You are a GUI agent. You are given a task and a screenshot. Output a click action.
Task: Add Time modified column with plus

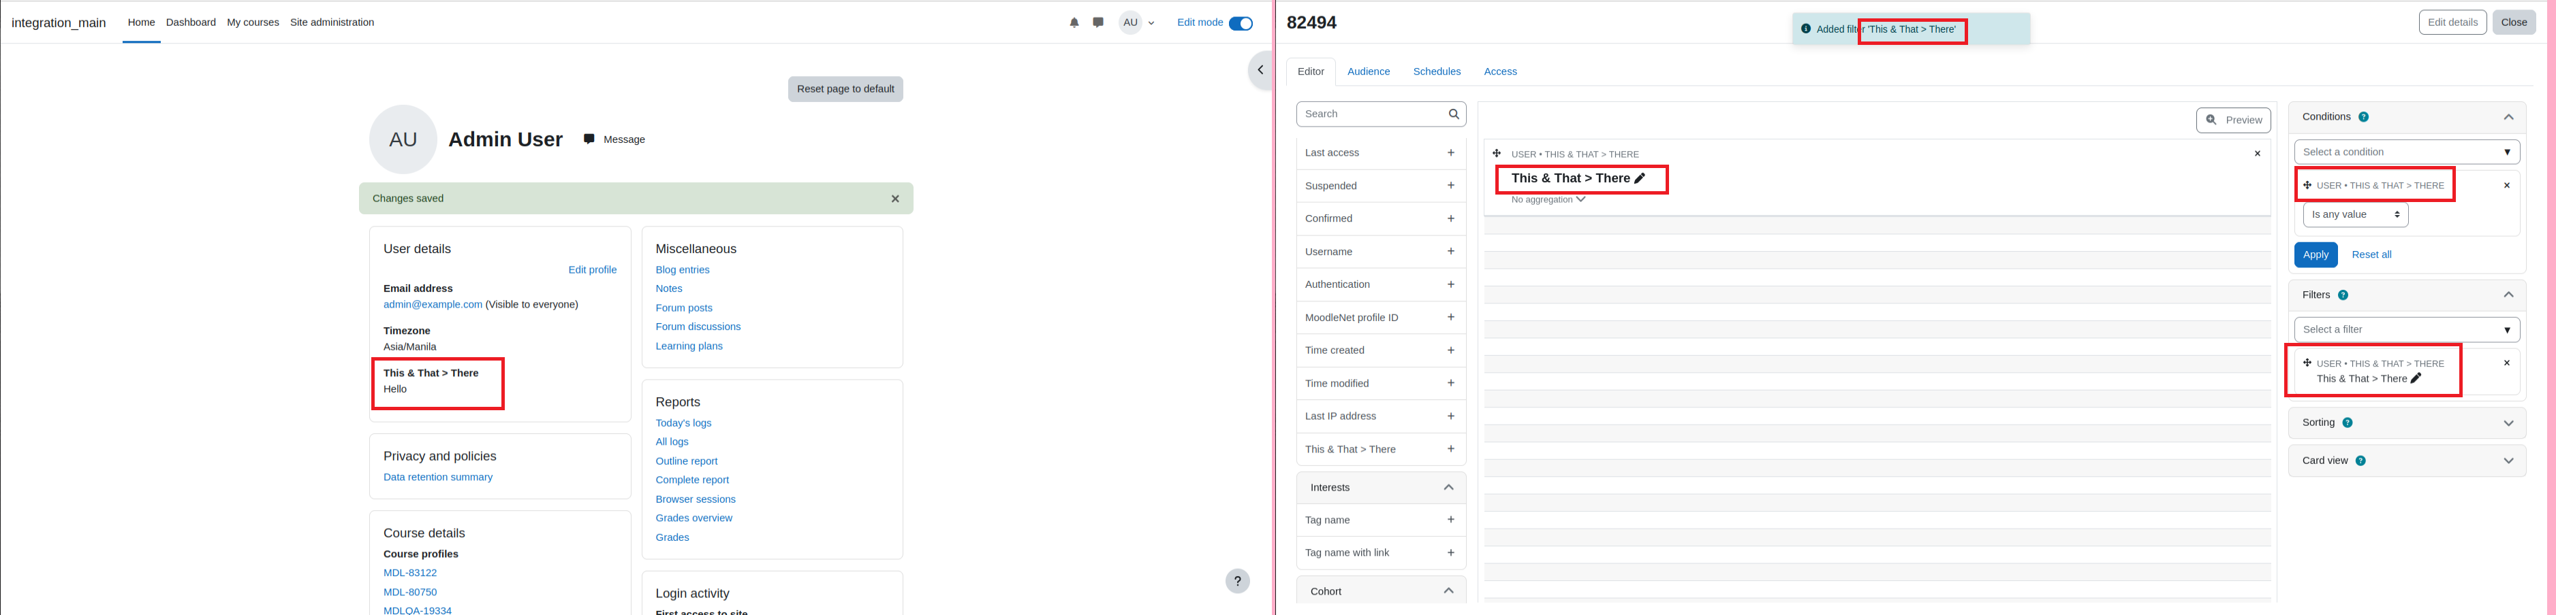(1450, 383)
